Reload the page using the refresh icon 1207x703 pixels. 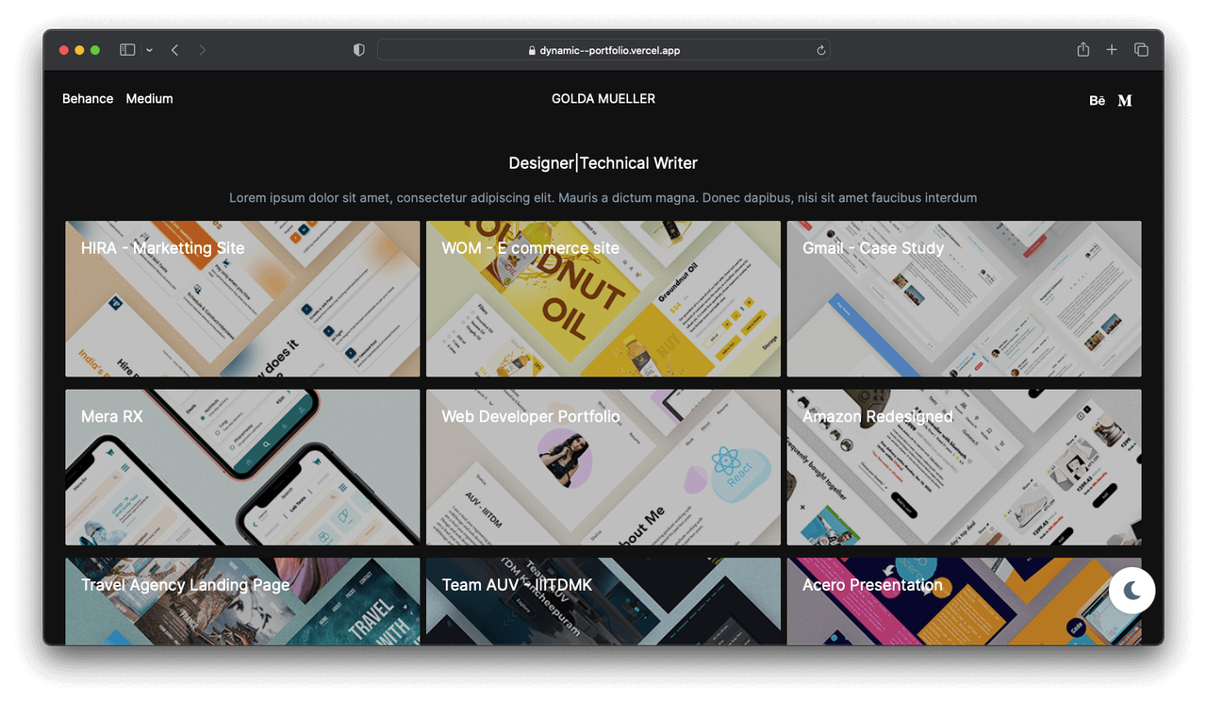821,51
